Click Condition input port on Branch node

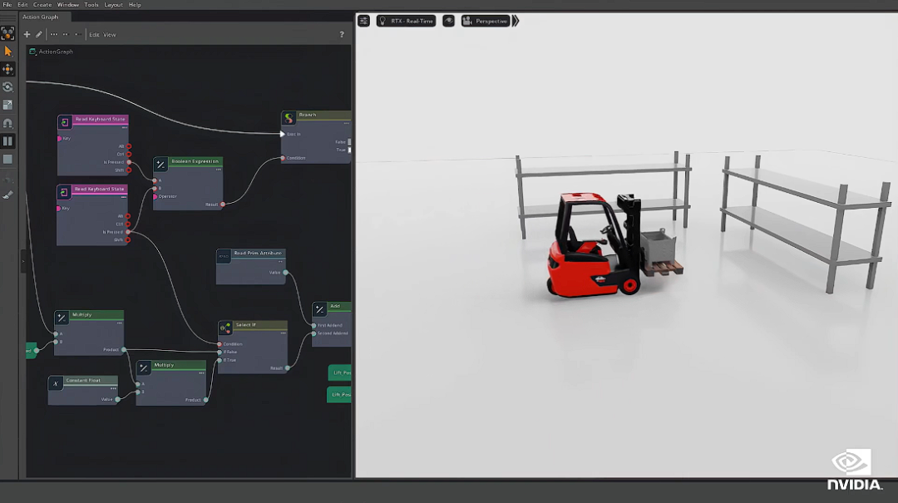click(283, 158)
